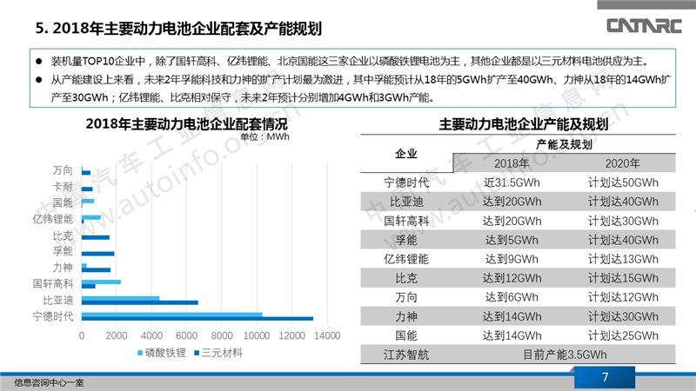Click the footer text '信息咨询中心一室'

(49, 382)
